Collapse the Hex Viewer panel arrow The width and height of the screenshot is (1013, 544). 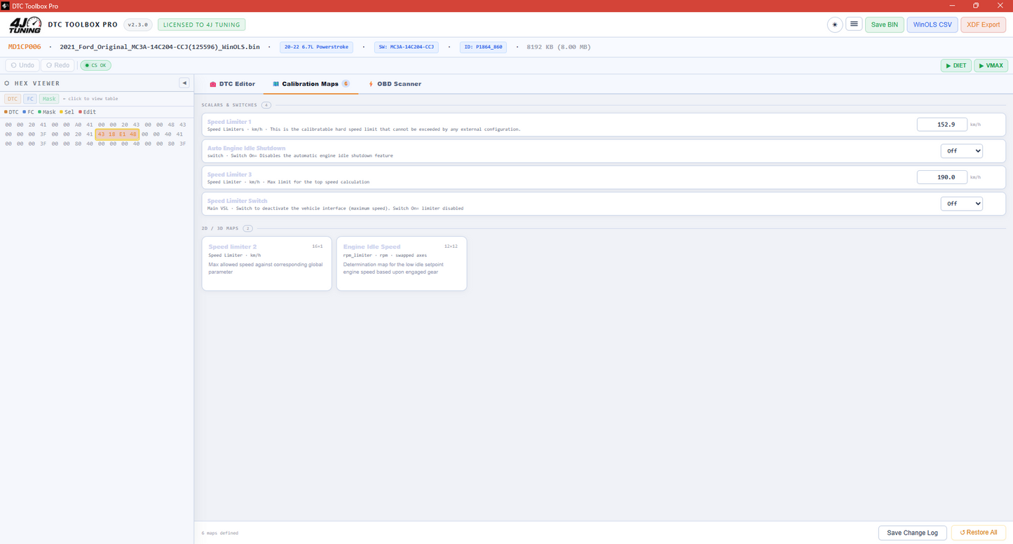(184, 83)
